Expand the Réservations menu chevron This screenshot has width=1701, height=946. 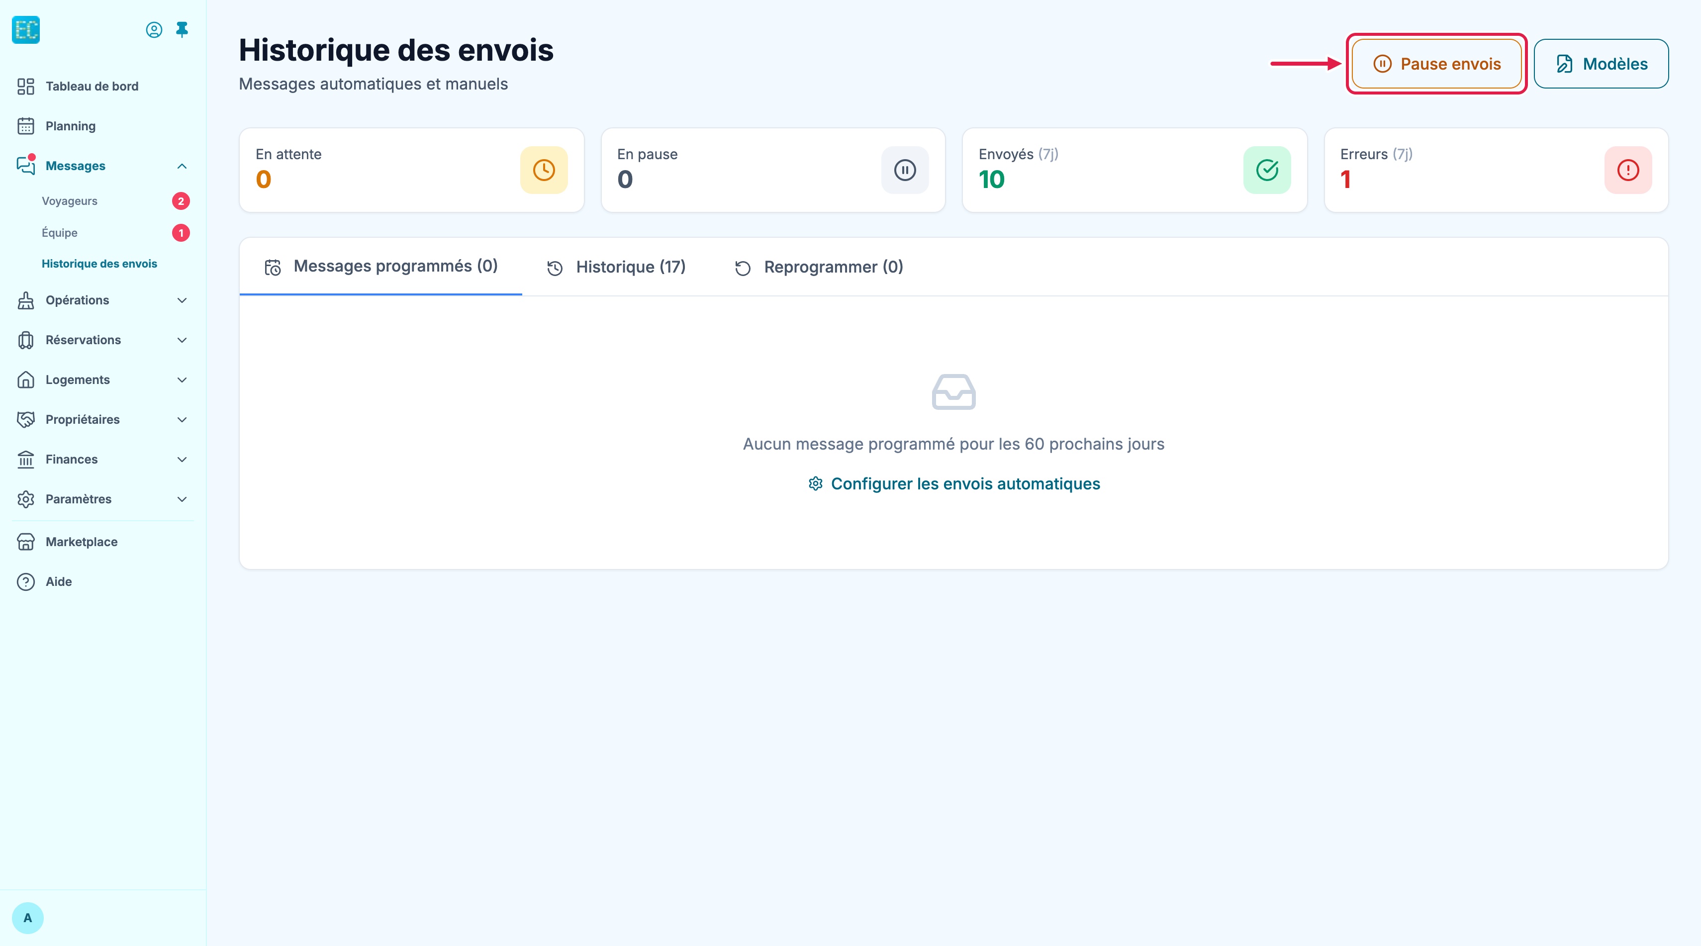pyautogui.click(x=182, y=340)
